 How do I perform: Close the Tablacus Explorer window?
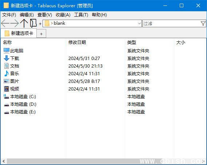point(198,5)
